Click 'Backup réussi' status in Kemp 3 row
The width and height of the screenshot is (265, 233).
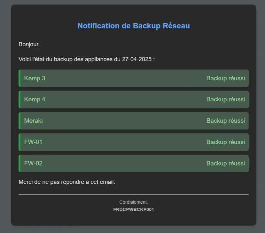coord(225,78)
